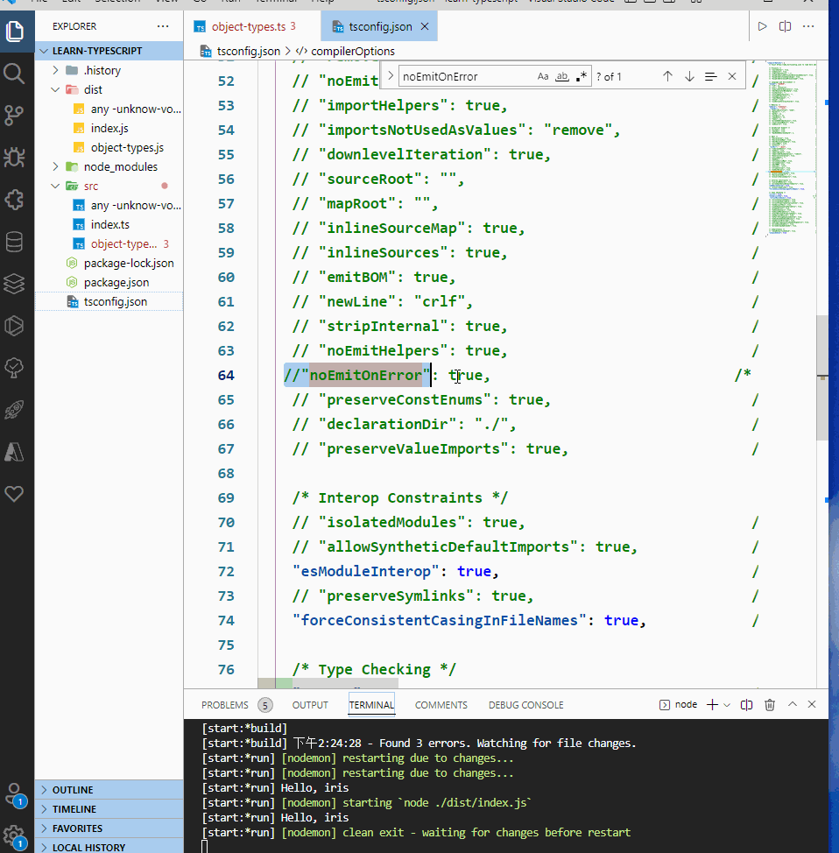Toggle Match Case in the find widget
Screen dimensions: 839x853
coord(544,76)
